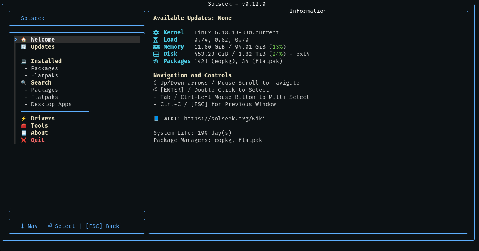479x251 pixels.
Task: Select Packages under the Search section
Action: (x=45, y=90)
